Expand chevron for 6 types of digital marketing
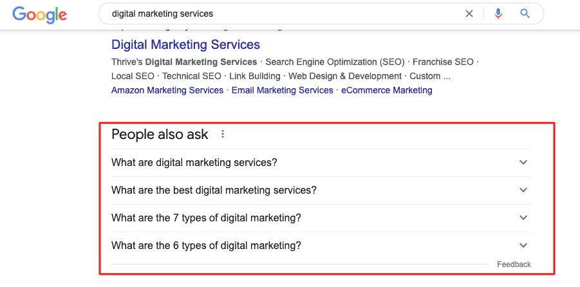Screen dimensions: 580x287 [523, 245]
